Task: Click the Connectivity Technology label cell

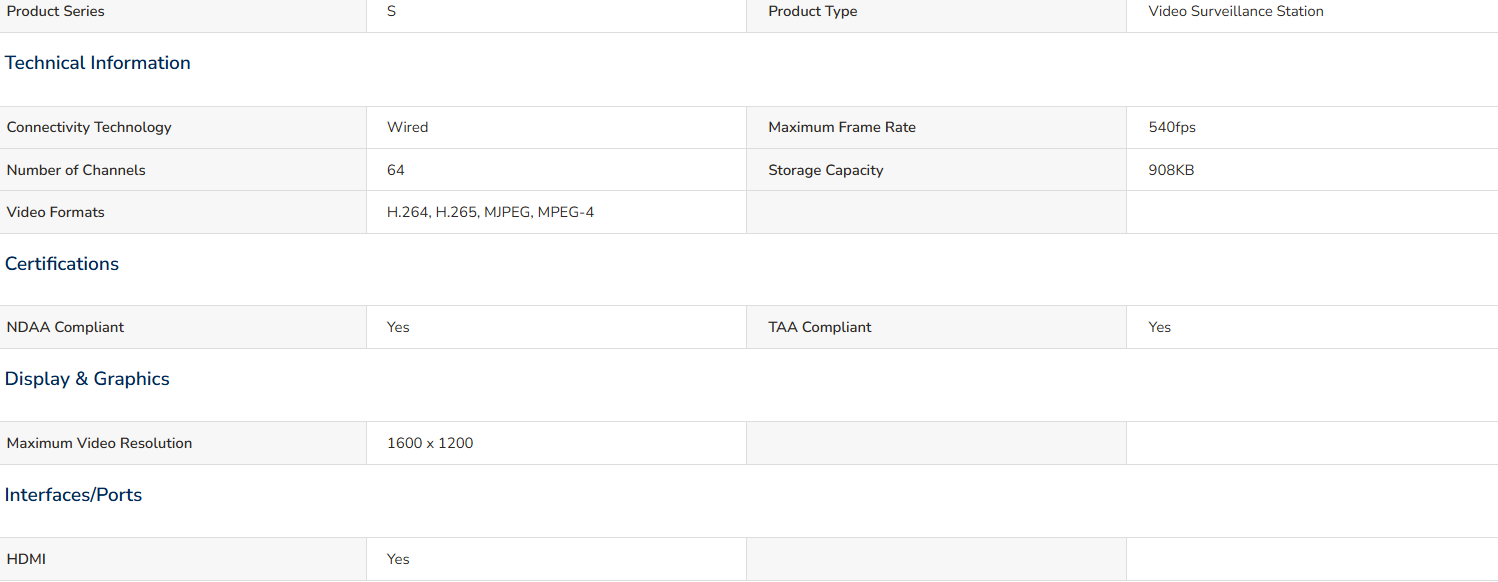Action: [183, 127]
